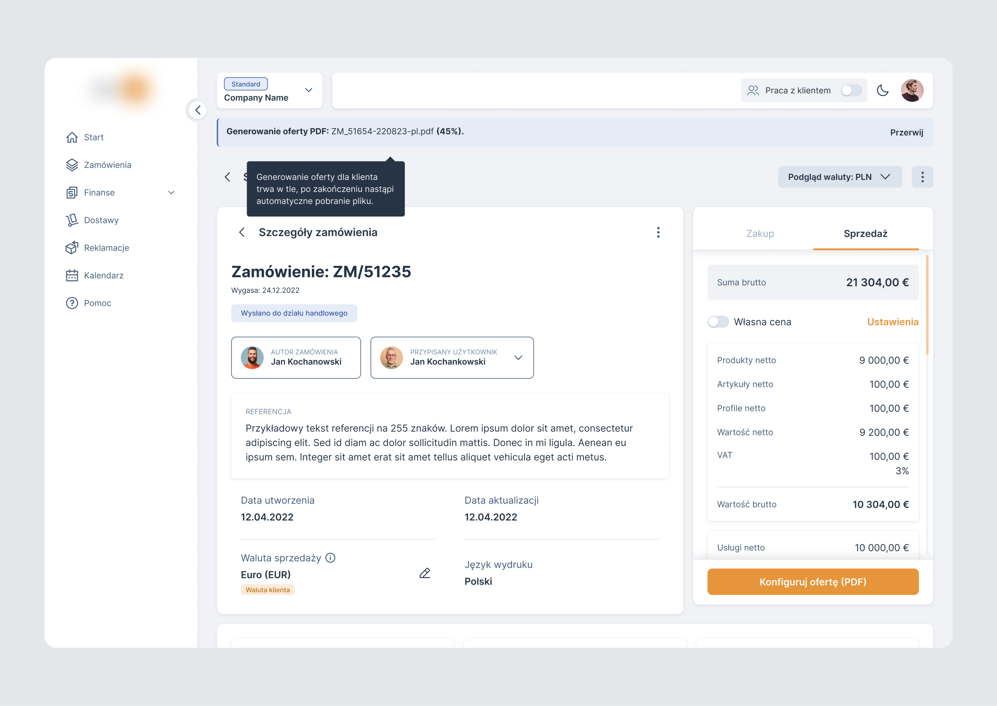This screenshot has height=706, width=997.
Task: Open Start in the sidebar menu
Action: click(94, 137)
